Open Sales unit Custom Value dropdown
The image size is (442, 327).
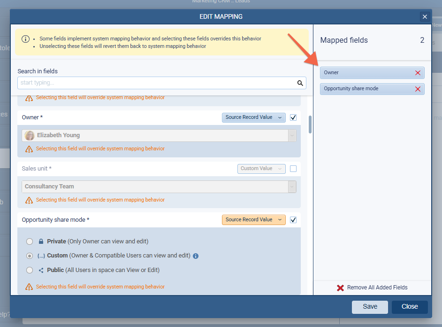261,169
